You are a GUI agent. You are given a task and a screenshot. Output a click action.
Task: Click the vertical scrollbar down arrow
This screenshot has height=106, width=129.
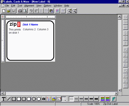tap(119, 90)
